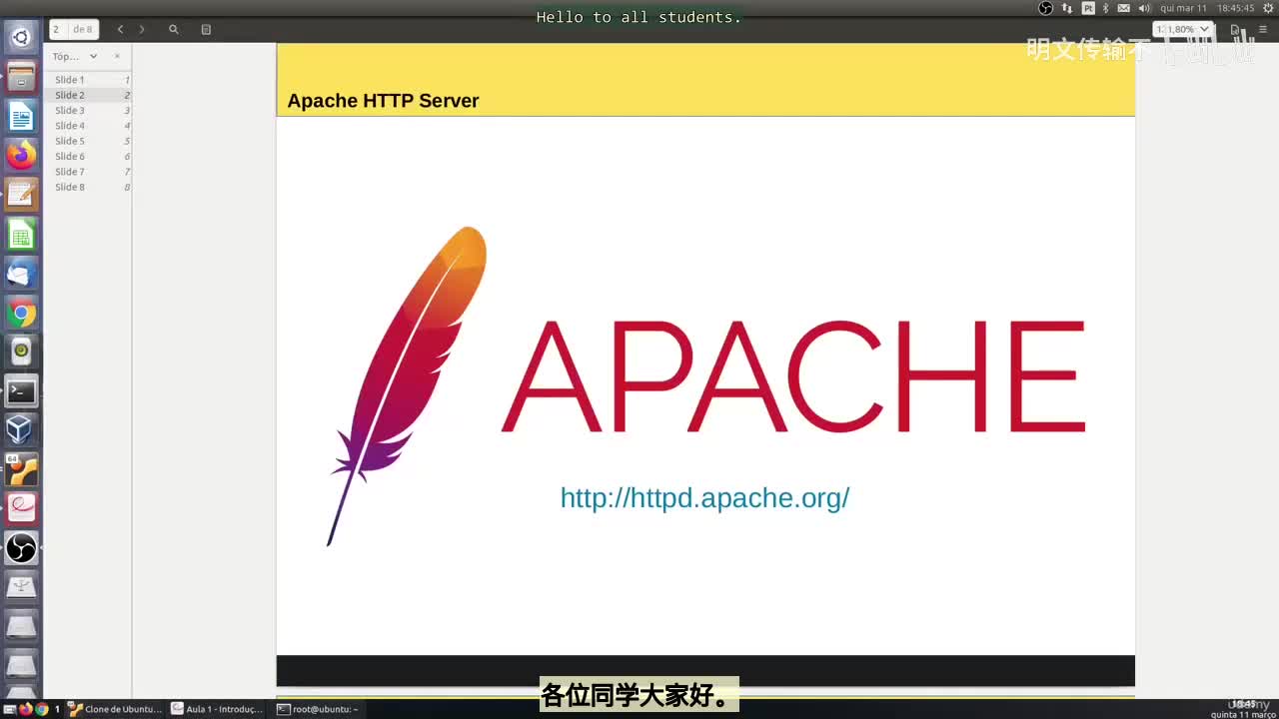Select Slide 1 in the outline
The image size is (1279, 719).
coord(90,80)
